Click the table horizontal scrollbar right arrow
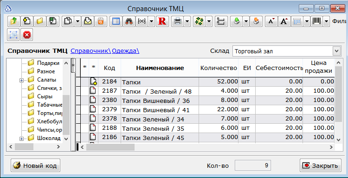Screen dimensions: 348x178 pyautogui.click(x=331, y=147)
